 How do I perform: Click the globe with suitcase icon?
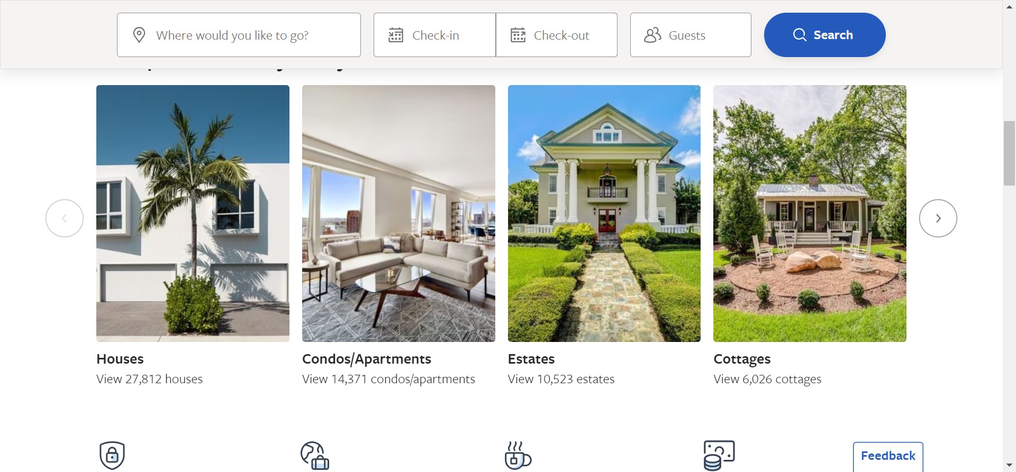tap(315, 456)
